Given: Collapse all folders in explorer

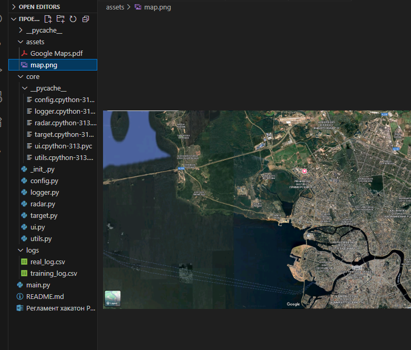Looking at the screenshot, I should tap(86, 19).
